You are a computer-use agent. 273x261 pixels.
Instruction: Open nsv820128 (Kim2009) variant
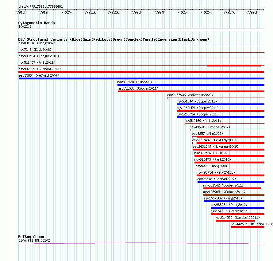pos(135,82)
